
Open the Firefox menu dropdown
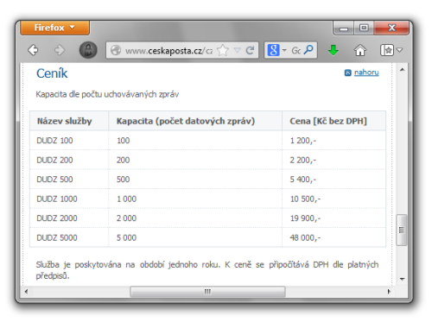click(54, 28)
